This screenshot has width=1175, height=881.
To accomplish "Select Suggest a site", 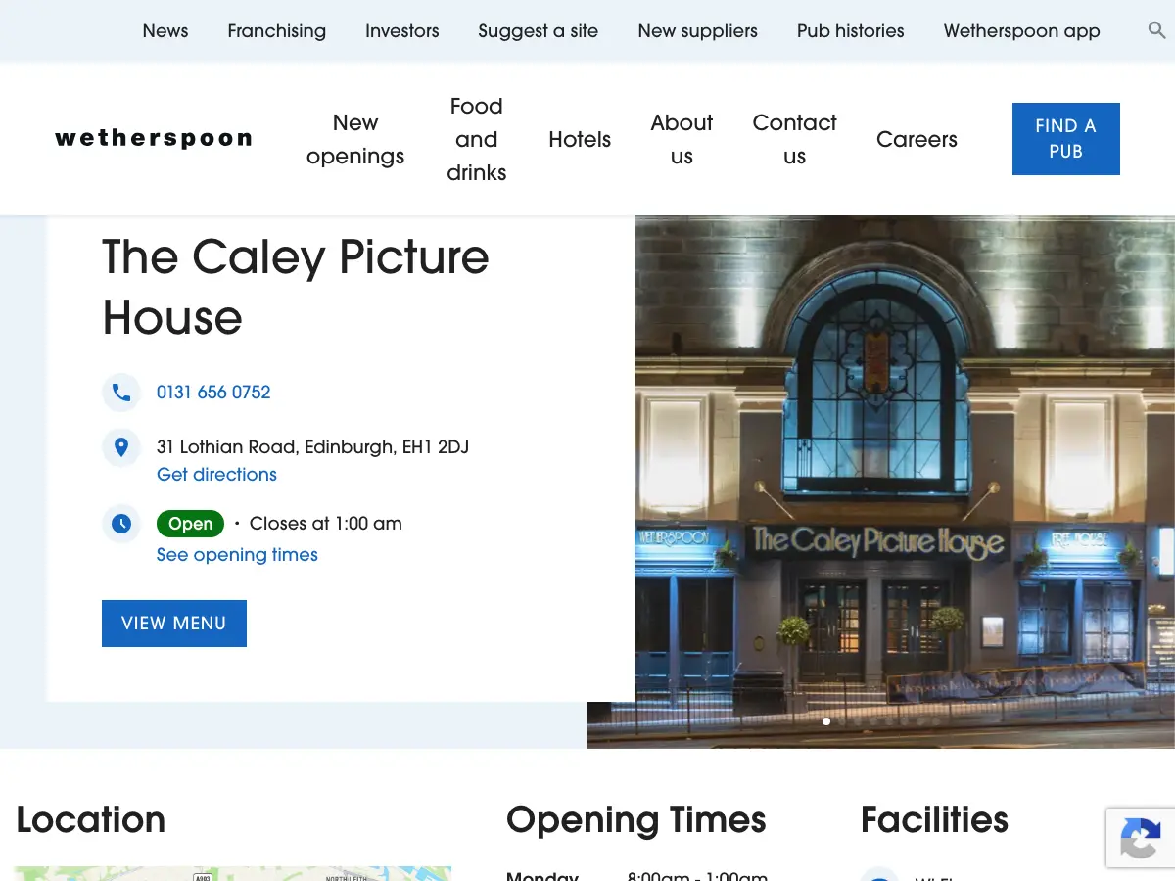I will [x=539, y=31].
